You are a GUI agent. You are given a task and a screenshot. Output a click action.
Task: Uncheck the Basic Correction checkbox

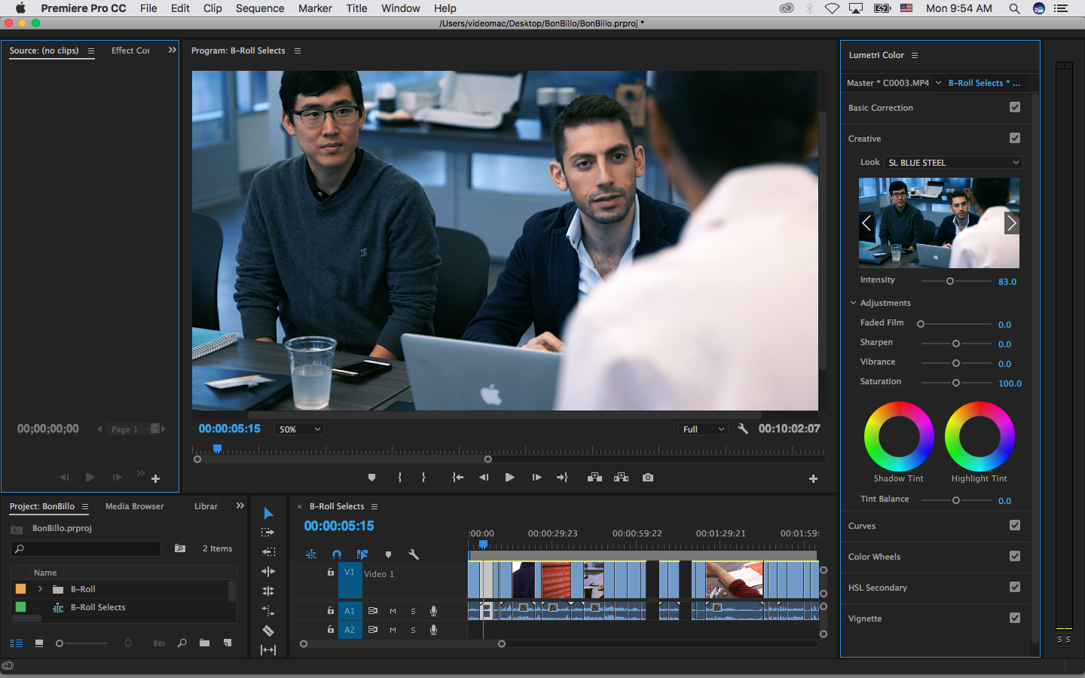(x=1015, y=108)
